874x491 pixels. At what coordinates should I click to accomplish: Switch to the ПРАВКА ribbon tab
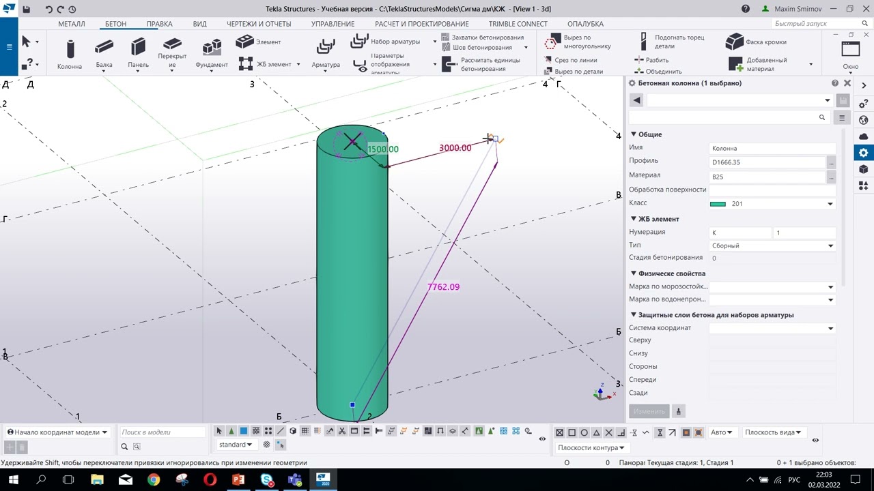pos(159,24)
